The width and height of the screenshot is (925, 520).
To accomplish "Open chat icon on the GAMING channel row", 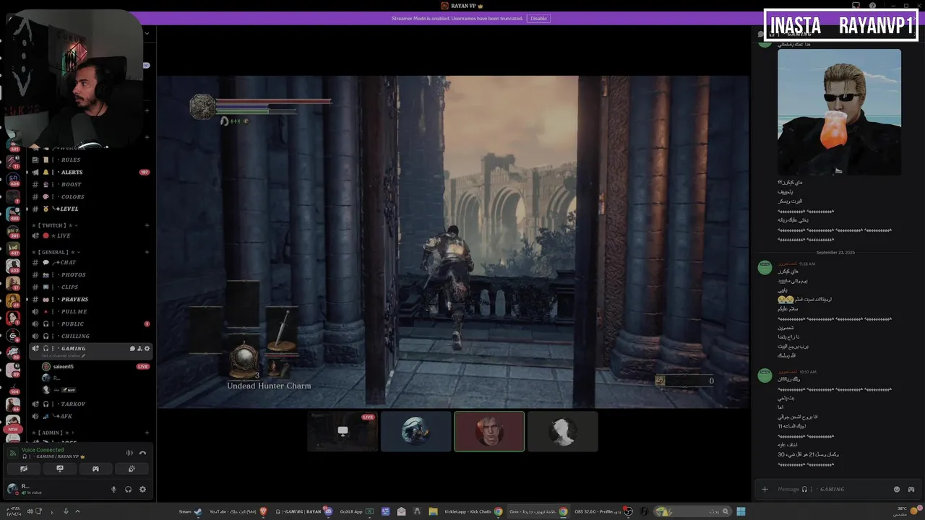I will click(x=132, y=349).
